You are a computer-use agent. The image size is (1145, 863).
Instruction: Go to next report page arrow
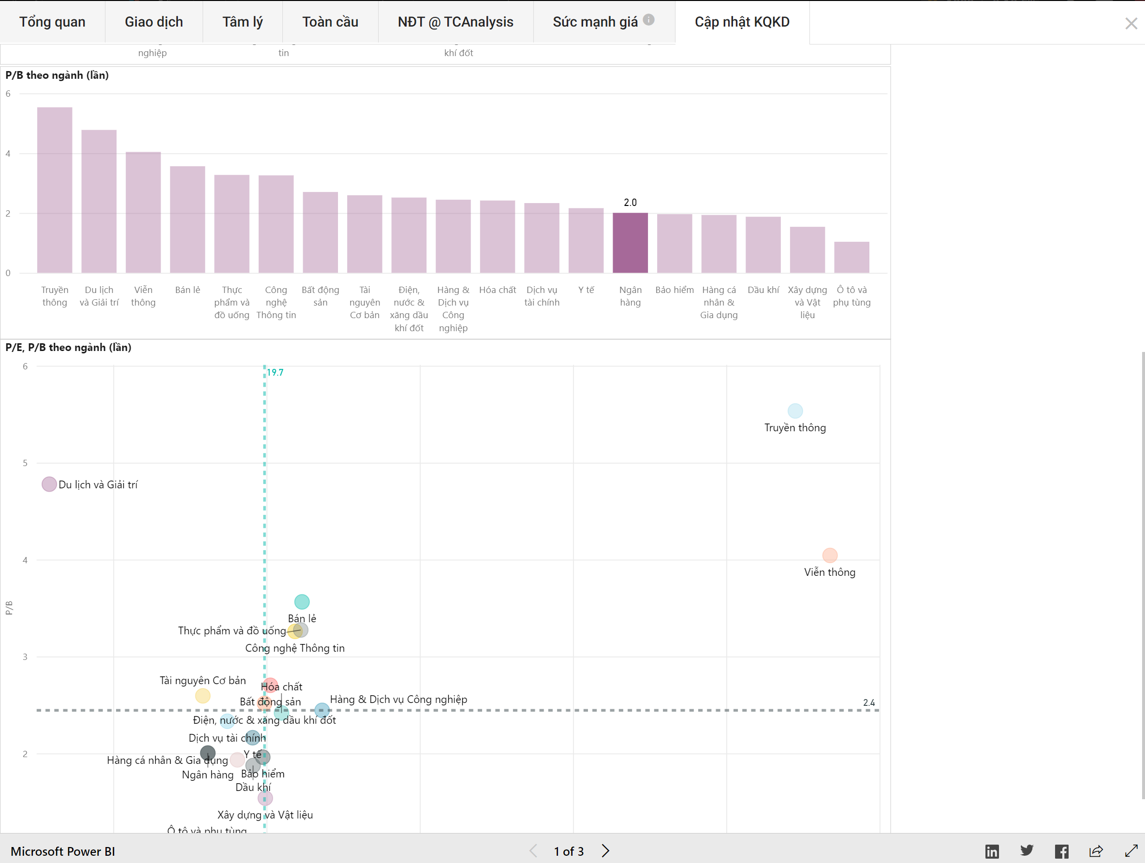coord(606,850)
